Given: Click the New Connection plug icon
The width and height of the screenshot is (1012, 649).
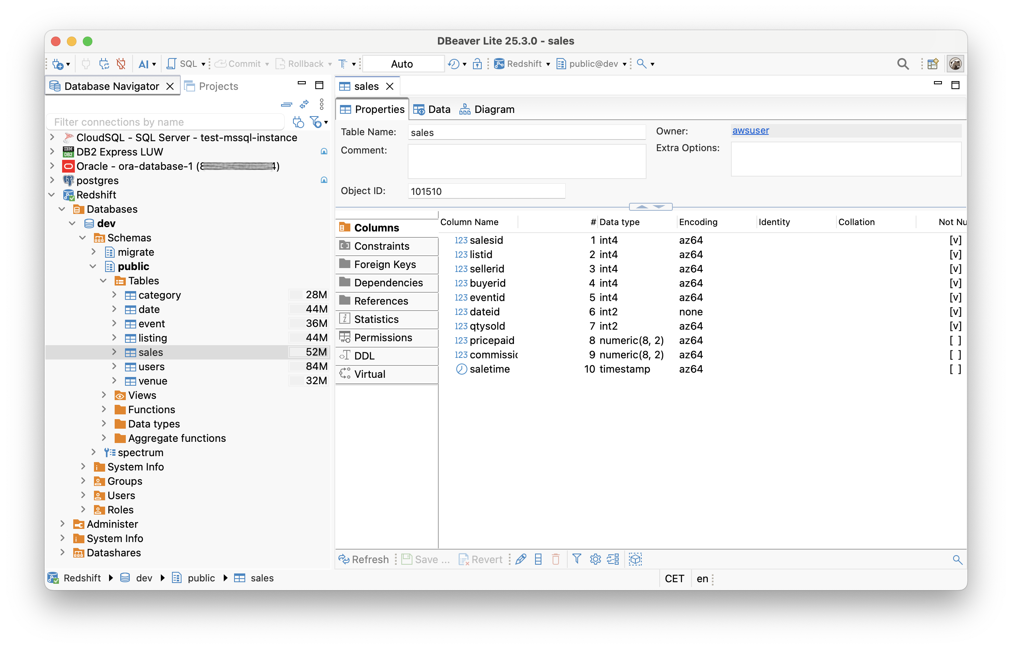Looking at the screenshot, I should click(58, 64).
